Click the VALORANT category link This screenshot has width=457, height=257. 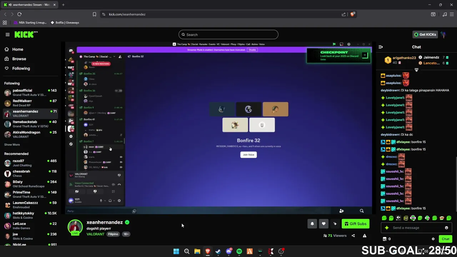(95, 234)
